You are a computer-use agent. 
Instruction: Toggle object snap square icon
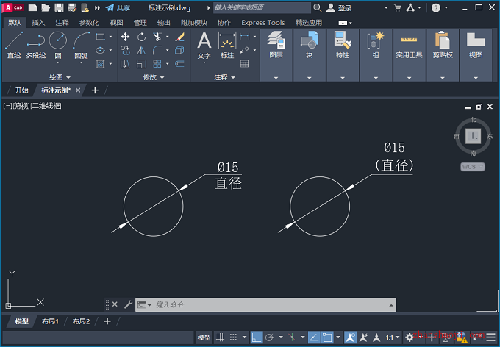click(327, 337)
